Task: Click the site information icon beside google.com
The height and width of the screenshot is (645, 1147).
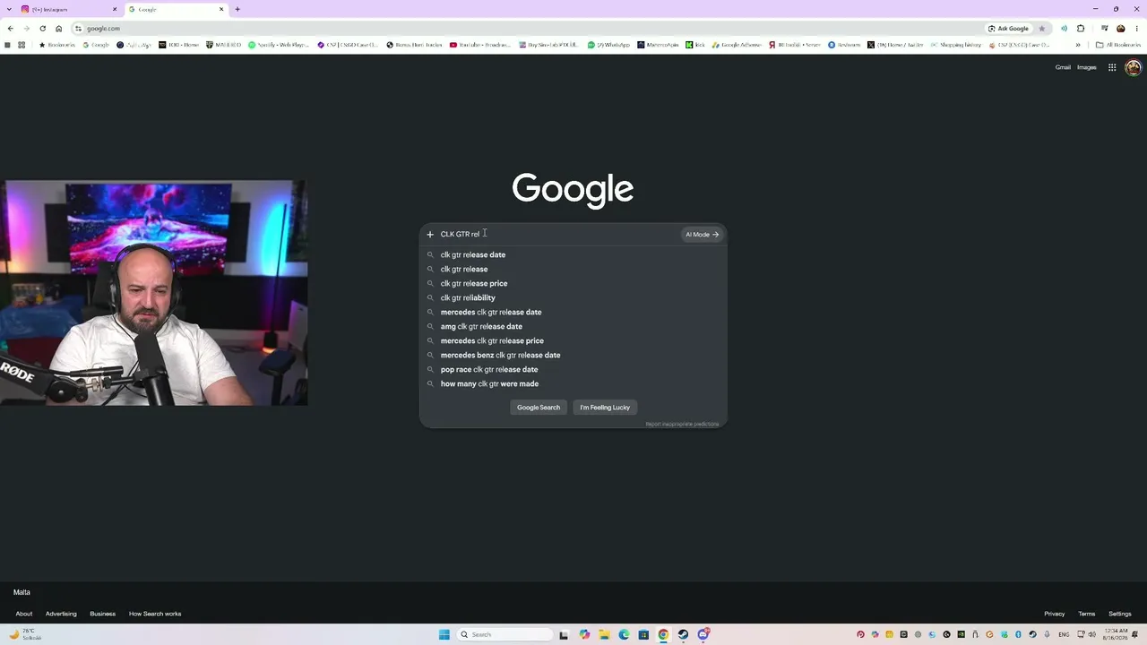Action: [78, 29]
